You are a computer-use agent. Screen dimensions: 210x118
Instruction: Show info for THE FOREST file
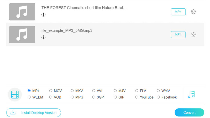(44, 15)
